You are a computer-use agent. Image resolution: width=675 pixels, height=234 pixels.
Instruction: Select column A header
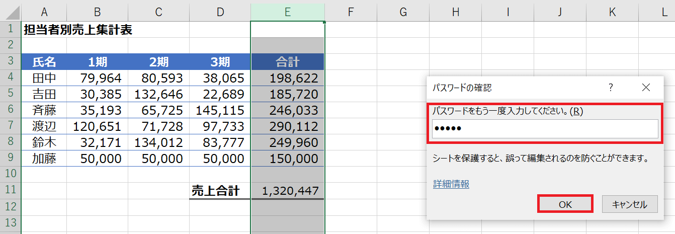[44, 12]
